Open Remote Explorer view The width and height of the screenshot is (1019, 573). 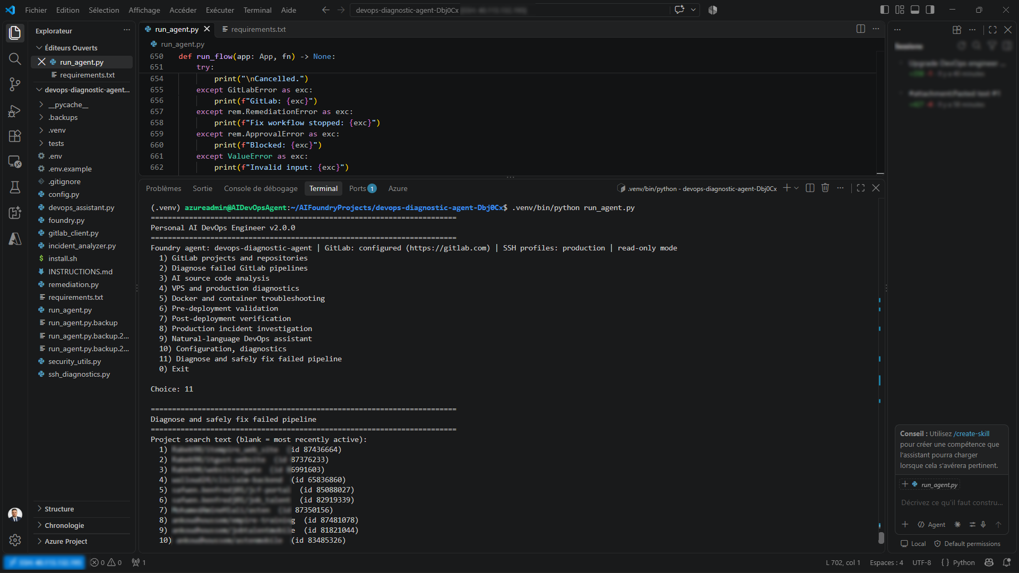point(15,161)
